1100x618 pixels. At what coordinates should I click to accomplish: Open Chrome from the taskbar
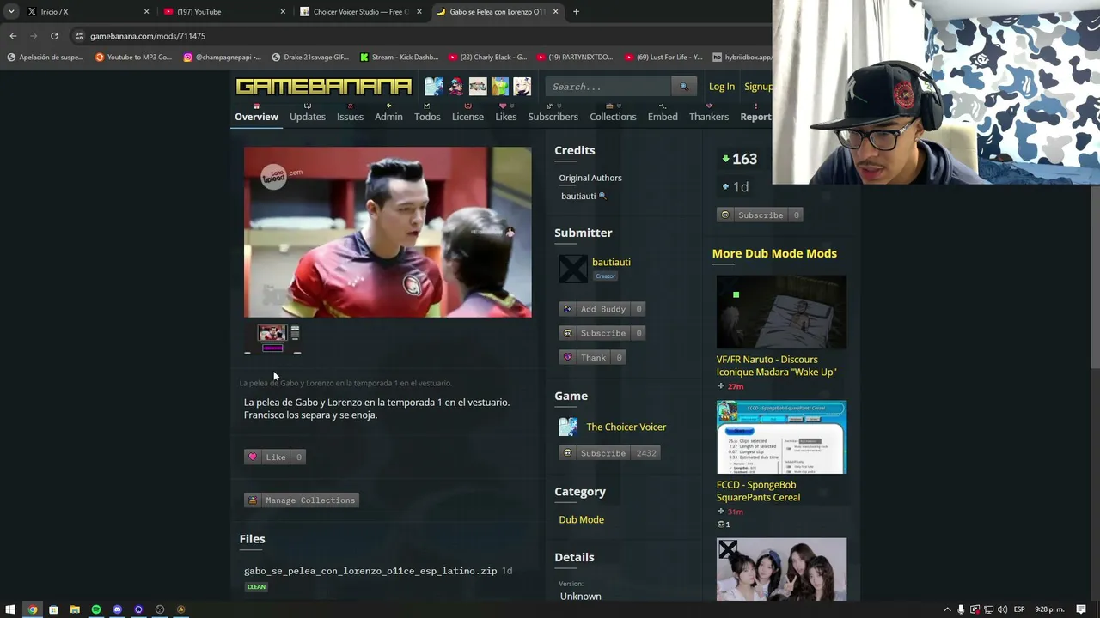(x=32, y=609)
